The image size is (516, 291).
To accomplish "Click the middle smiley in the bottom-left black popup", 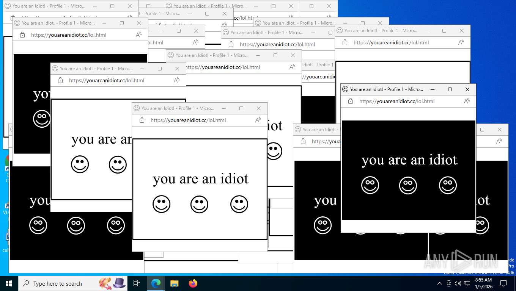I will click(x=76, y=225).
